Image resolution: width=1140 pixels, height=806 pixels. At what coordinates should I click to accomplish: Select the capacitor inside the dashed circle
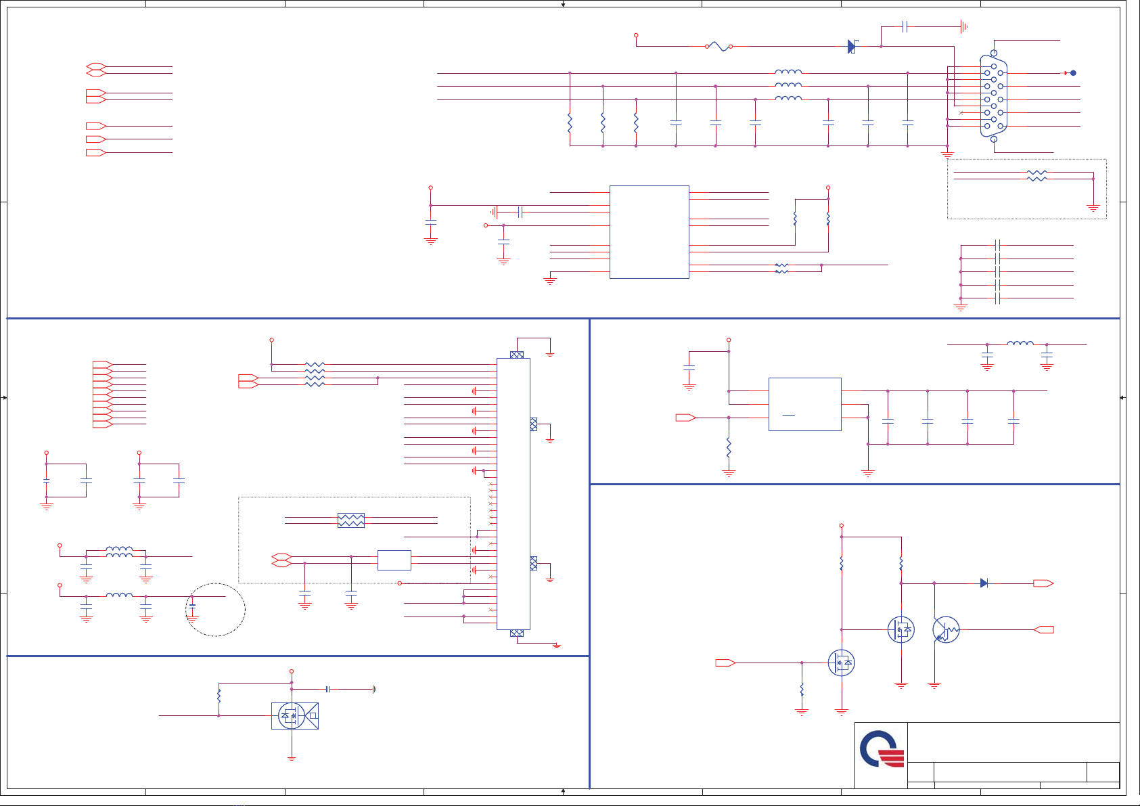click(x=192, y=606)
